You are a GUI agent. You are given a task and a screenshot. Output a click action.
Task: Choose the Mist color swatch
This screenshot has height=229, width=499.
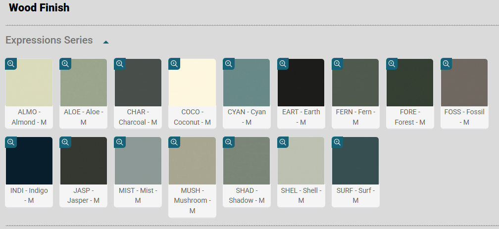tap(138, 161)
